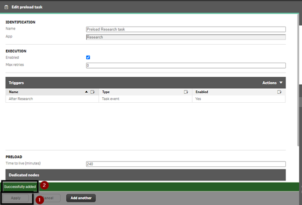Click the Dedicated nodes section header
This screenshot has width=302, height=205.
click(145, 175)
